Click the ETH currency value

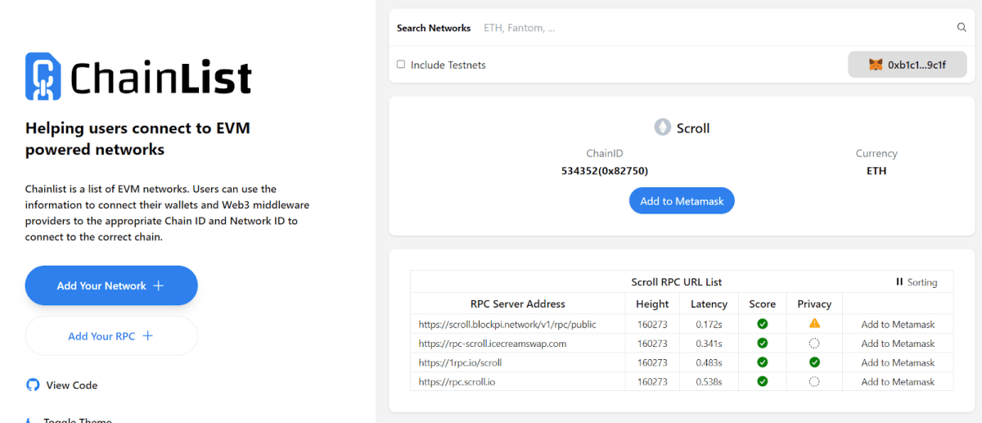(876, 171)
